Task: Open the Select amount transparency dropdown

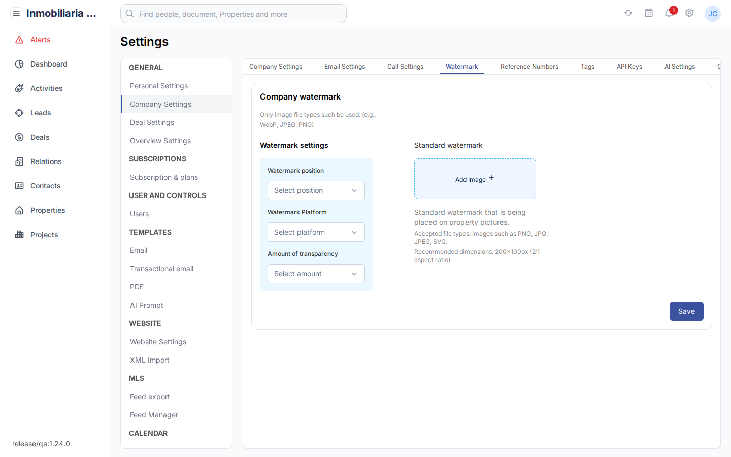Action: coord(316,274)
